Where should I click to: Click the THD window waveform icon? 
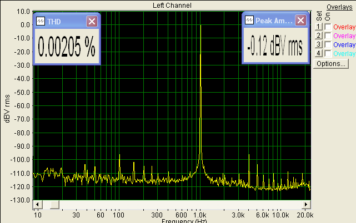(x=40, y=21)
